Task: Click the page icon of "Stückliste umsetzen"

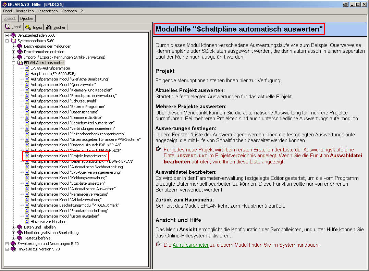Action: [x=27, y=183]
